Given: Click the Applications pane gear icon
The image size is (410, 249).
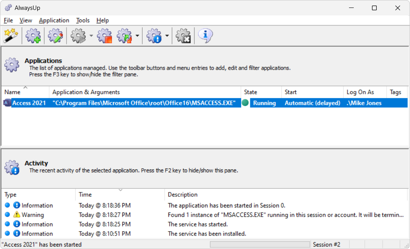Looking at the screenshot, I should tap(12, 65).
